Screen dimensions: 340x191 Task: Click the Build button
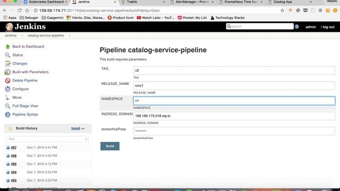coord(110,146)
